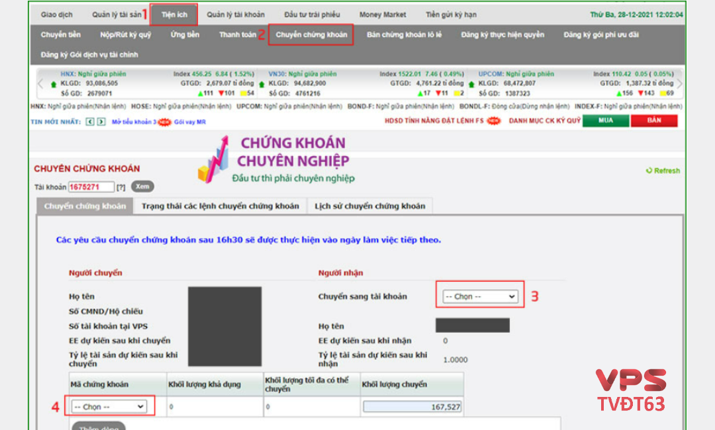This screenshot has width=715, height=430.
Task: Select the Ứng tiền submenu item
Action: [x=185, y=34]
